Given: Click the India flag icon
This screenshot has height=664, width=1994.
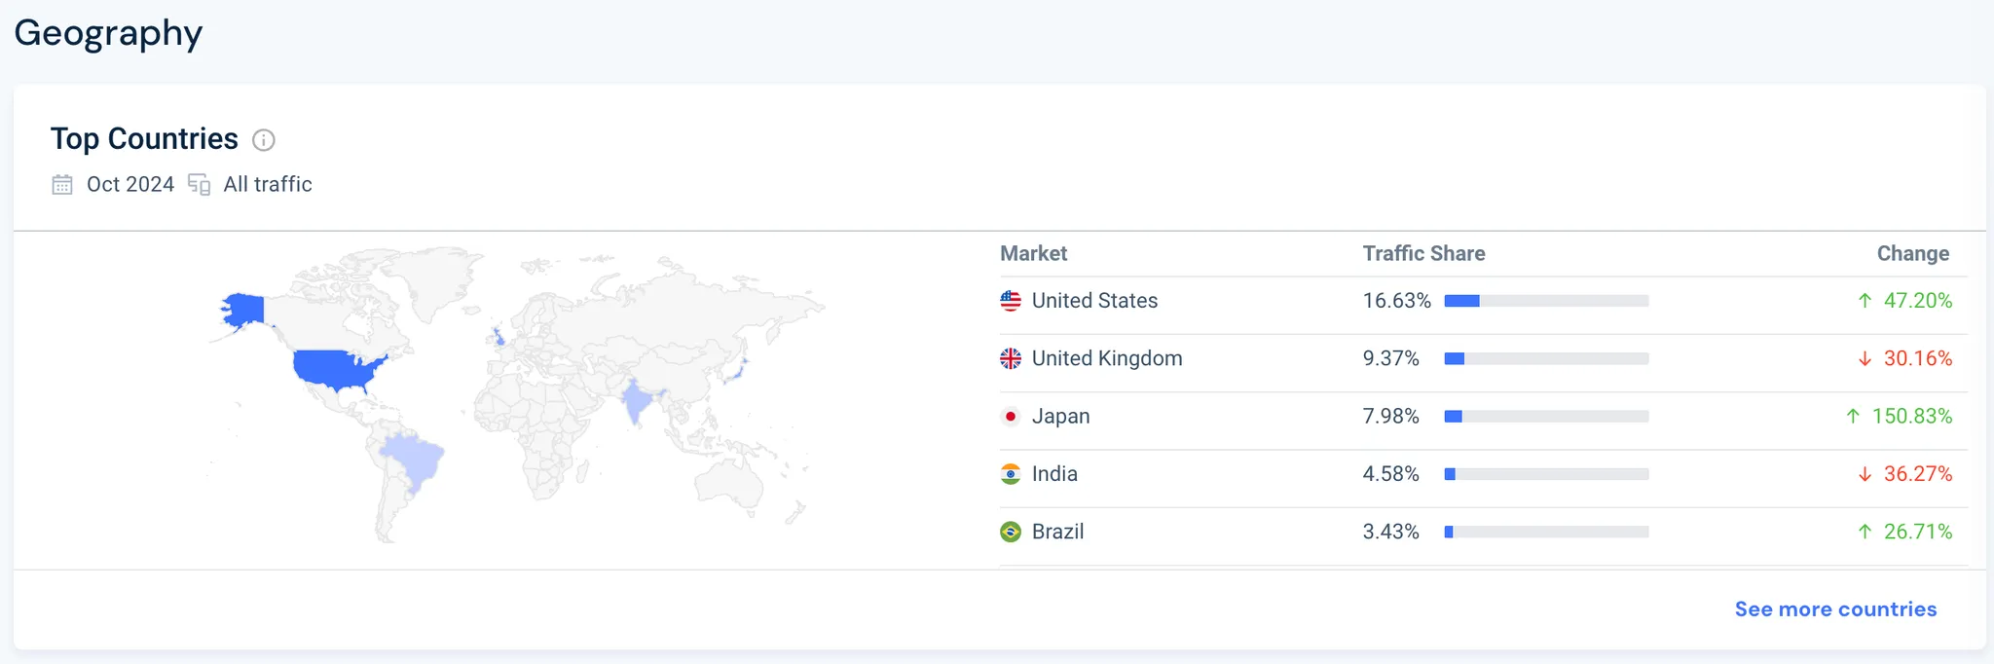Looking at the screenshot, I should (1011, 474).
